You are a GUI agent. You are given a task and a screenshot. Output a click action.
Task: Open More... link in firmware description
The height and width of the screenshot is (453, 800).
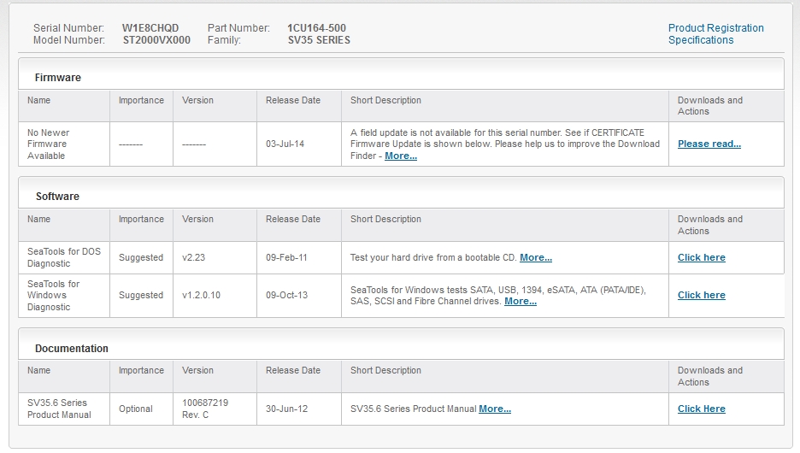[401, 156]
